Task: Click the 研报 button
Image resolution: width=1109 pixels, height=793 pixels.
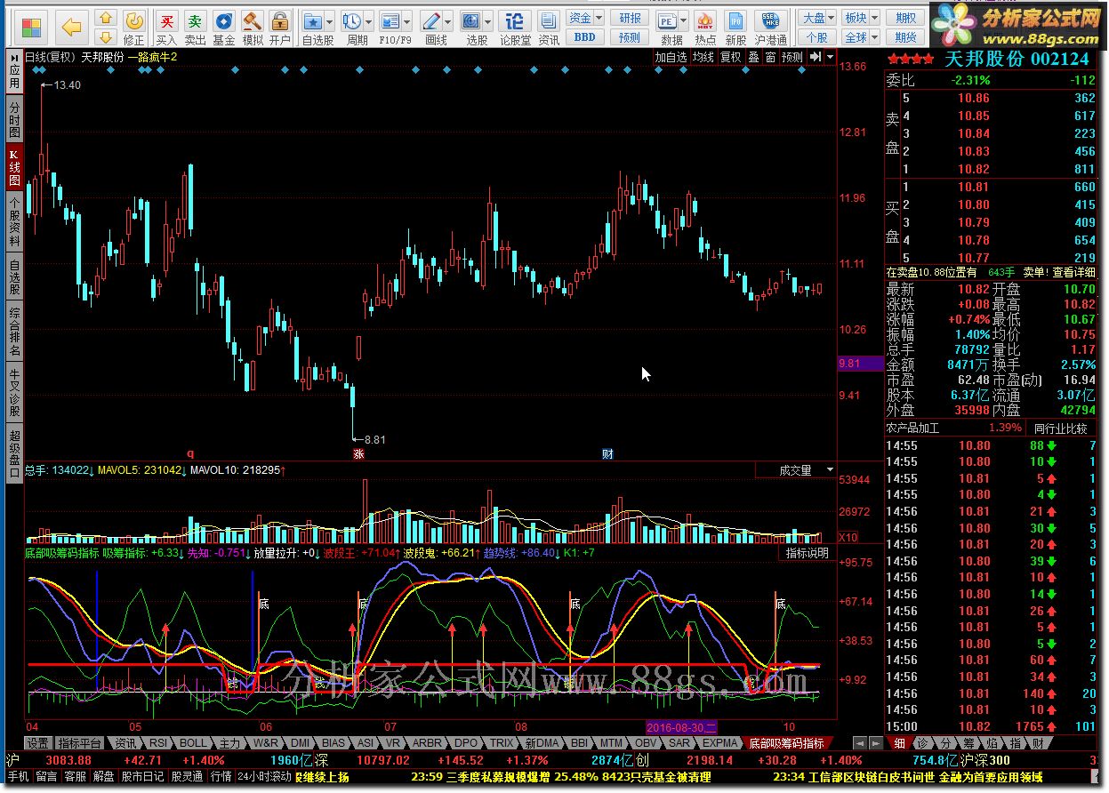Action: (x=630, y=19)
